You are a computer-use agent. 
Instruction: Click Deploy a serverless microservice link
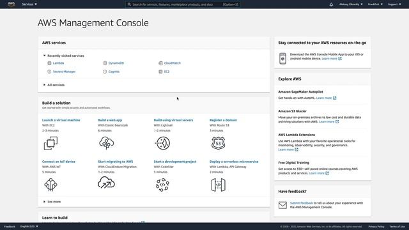(234, 162)
